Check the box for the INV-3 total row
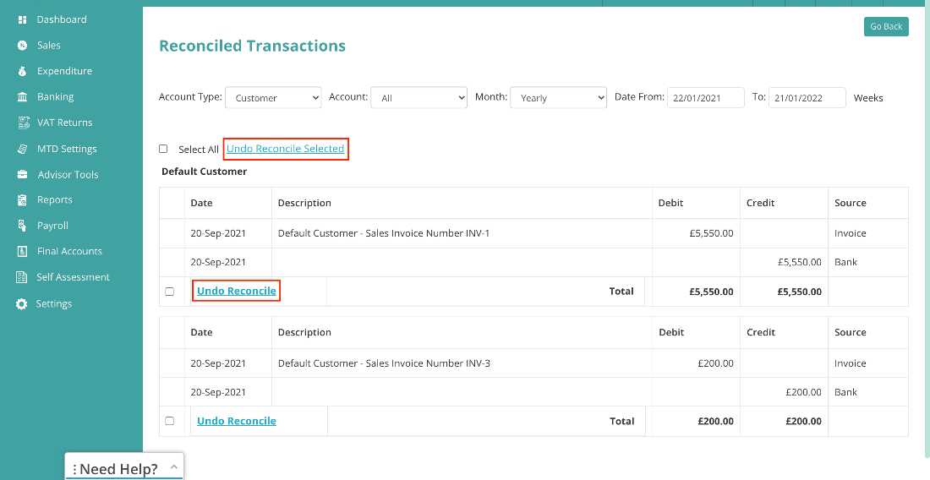The height and width of the screenshot is (480, 930). [170, 422]
